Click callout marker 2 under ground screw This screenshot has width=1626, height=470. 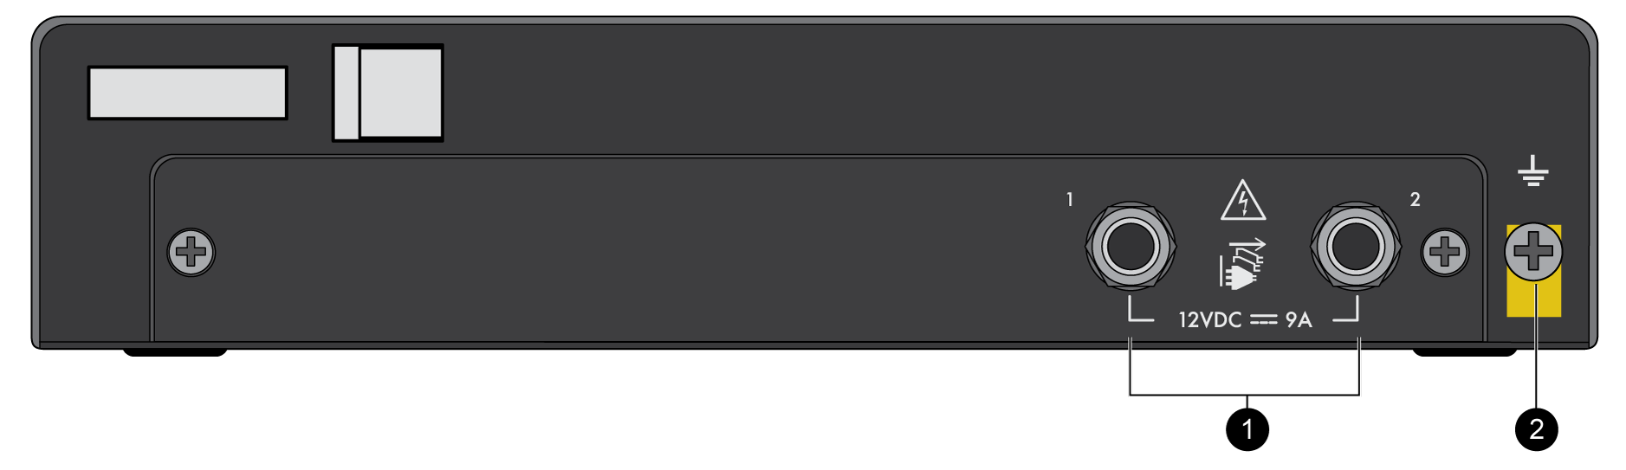tap(1537, 429)
